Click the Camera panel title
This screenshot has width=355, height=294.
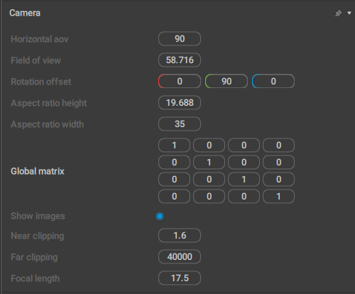click(x=25, y=13)
